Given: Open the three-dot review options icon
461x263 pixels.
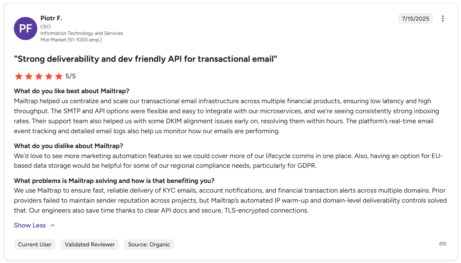Looking at the screenshot, I should click(x=443, y=18).
